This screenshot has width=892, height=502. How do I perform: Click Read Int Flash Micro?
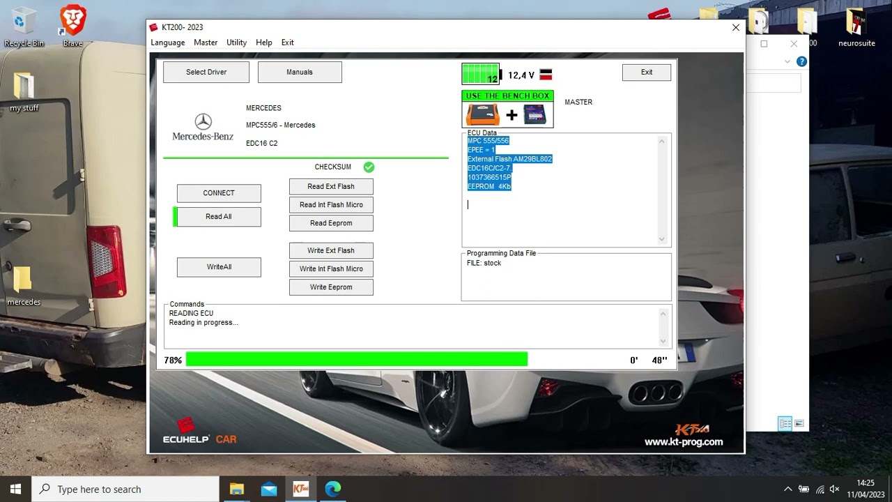pyautogui.click(x=331, y=205)
